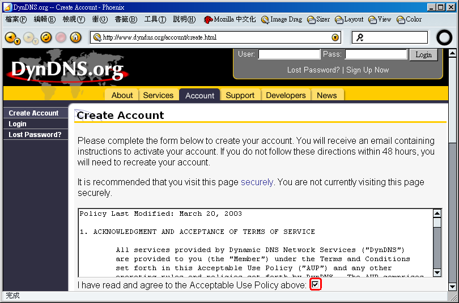Switch to the News tab
Image resolution: width=459 pixels, height=303 pixels.
tap(327, 95)
